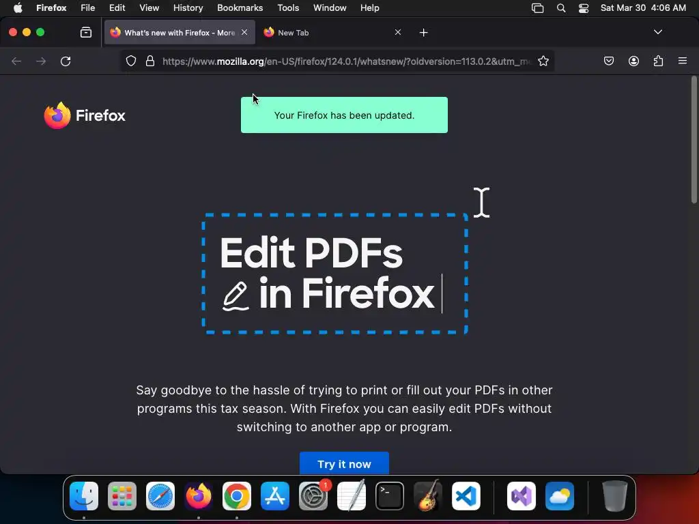Click the tracking protection shield icon
699x524 pixels.
point(130,61)
